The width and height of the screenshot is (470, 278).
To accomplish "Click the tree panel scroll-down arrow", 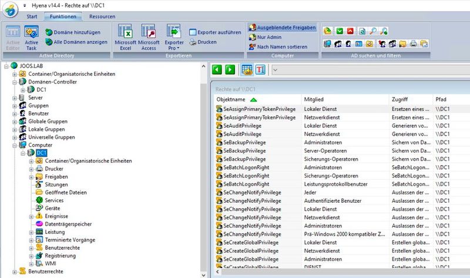I will click(203, 274).
